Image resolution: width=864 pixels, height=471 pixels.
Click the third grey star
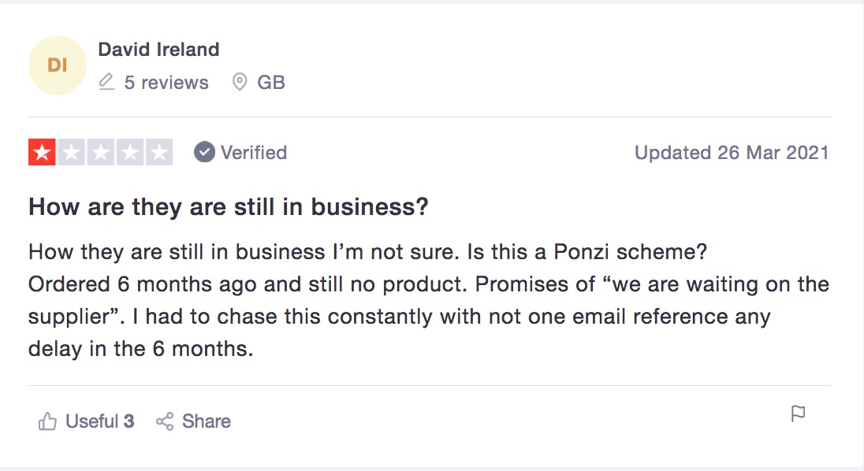click(x=101, y=153)
